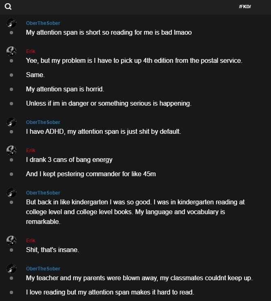The width and height of the screenshot is (271, 301).
Task: Select the message "Unless if im in danger"
Action: (108, 104)
